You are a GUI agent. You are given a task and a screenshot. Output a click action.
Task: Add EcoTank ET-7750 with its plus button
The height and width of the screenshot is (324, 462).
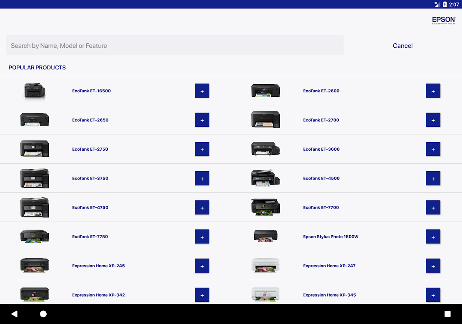tap(202, 237)
